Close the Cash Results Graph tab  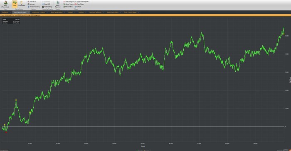(28, 12)
